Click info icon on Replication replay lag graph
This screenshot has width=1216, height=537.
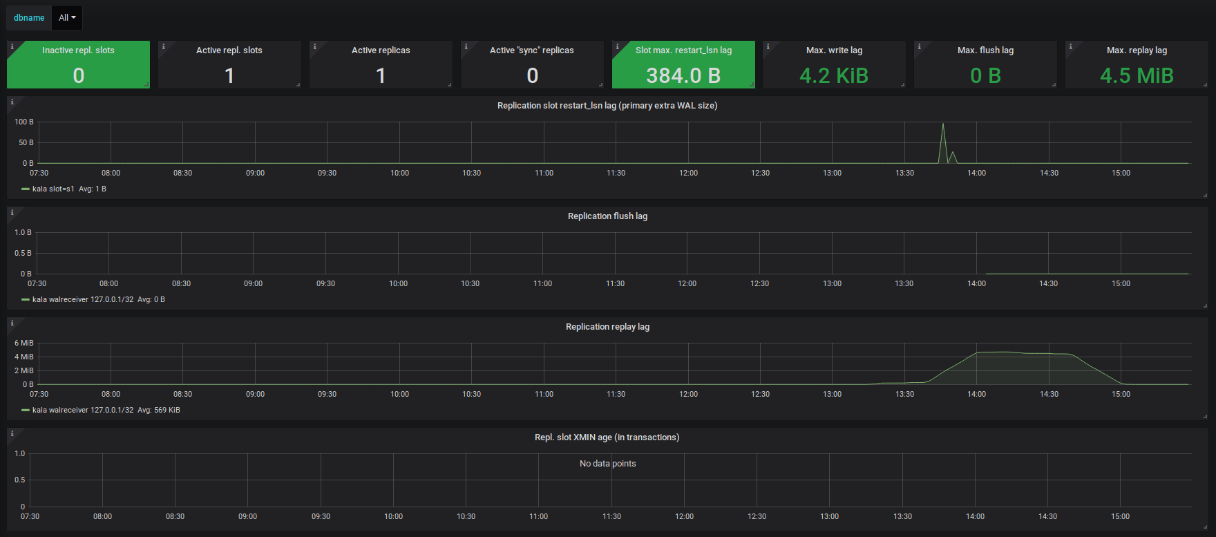(x=12, y=323)
